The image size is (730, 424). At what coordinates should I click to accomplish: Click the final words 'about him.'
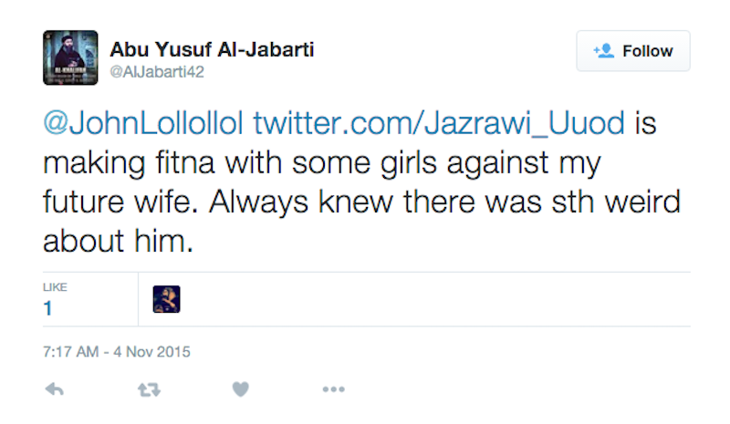pyautogui.click(x=119, y=242)
